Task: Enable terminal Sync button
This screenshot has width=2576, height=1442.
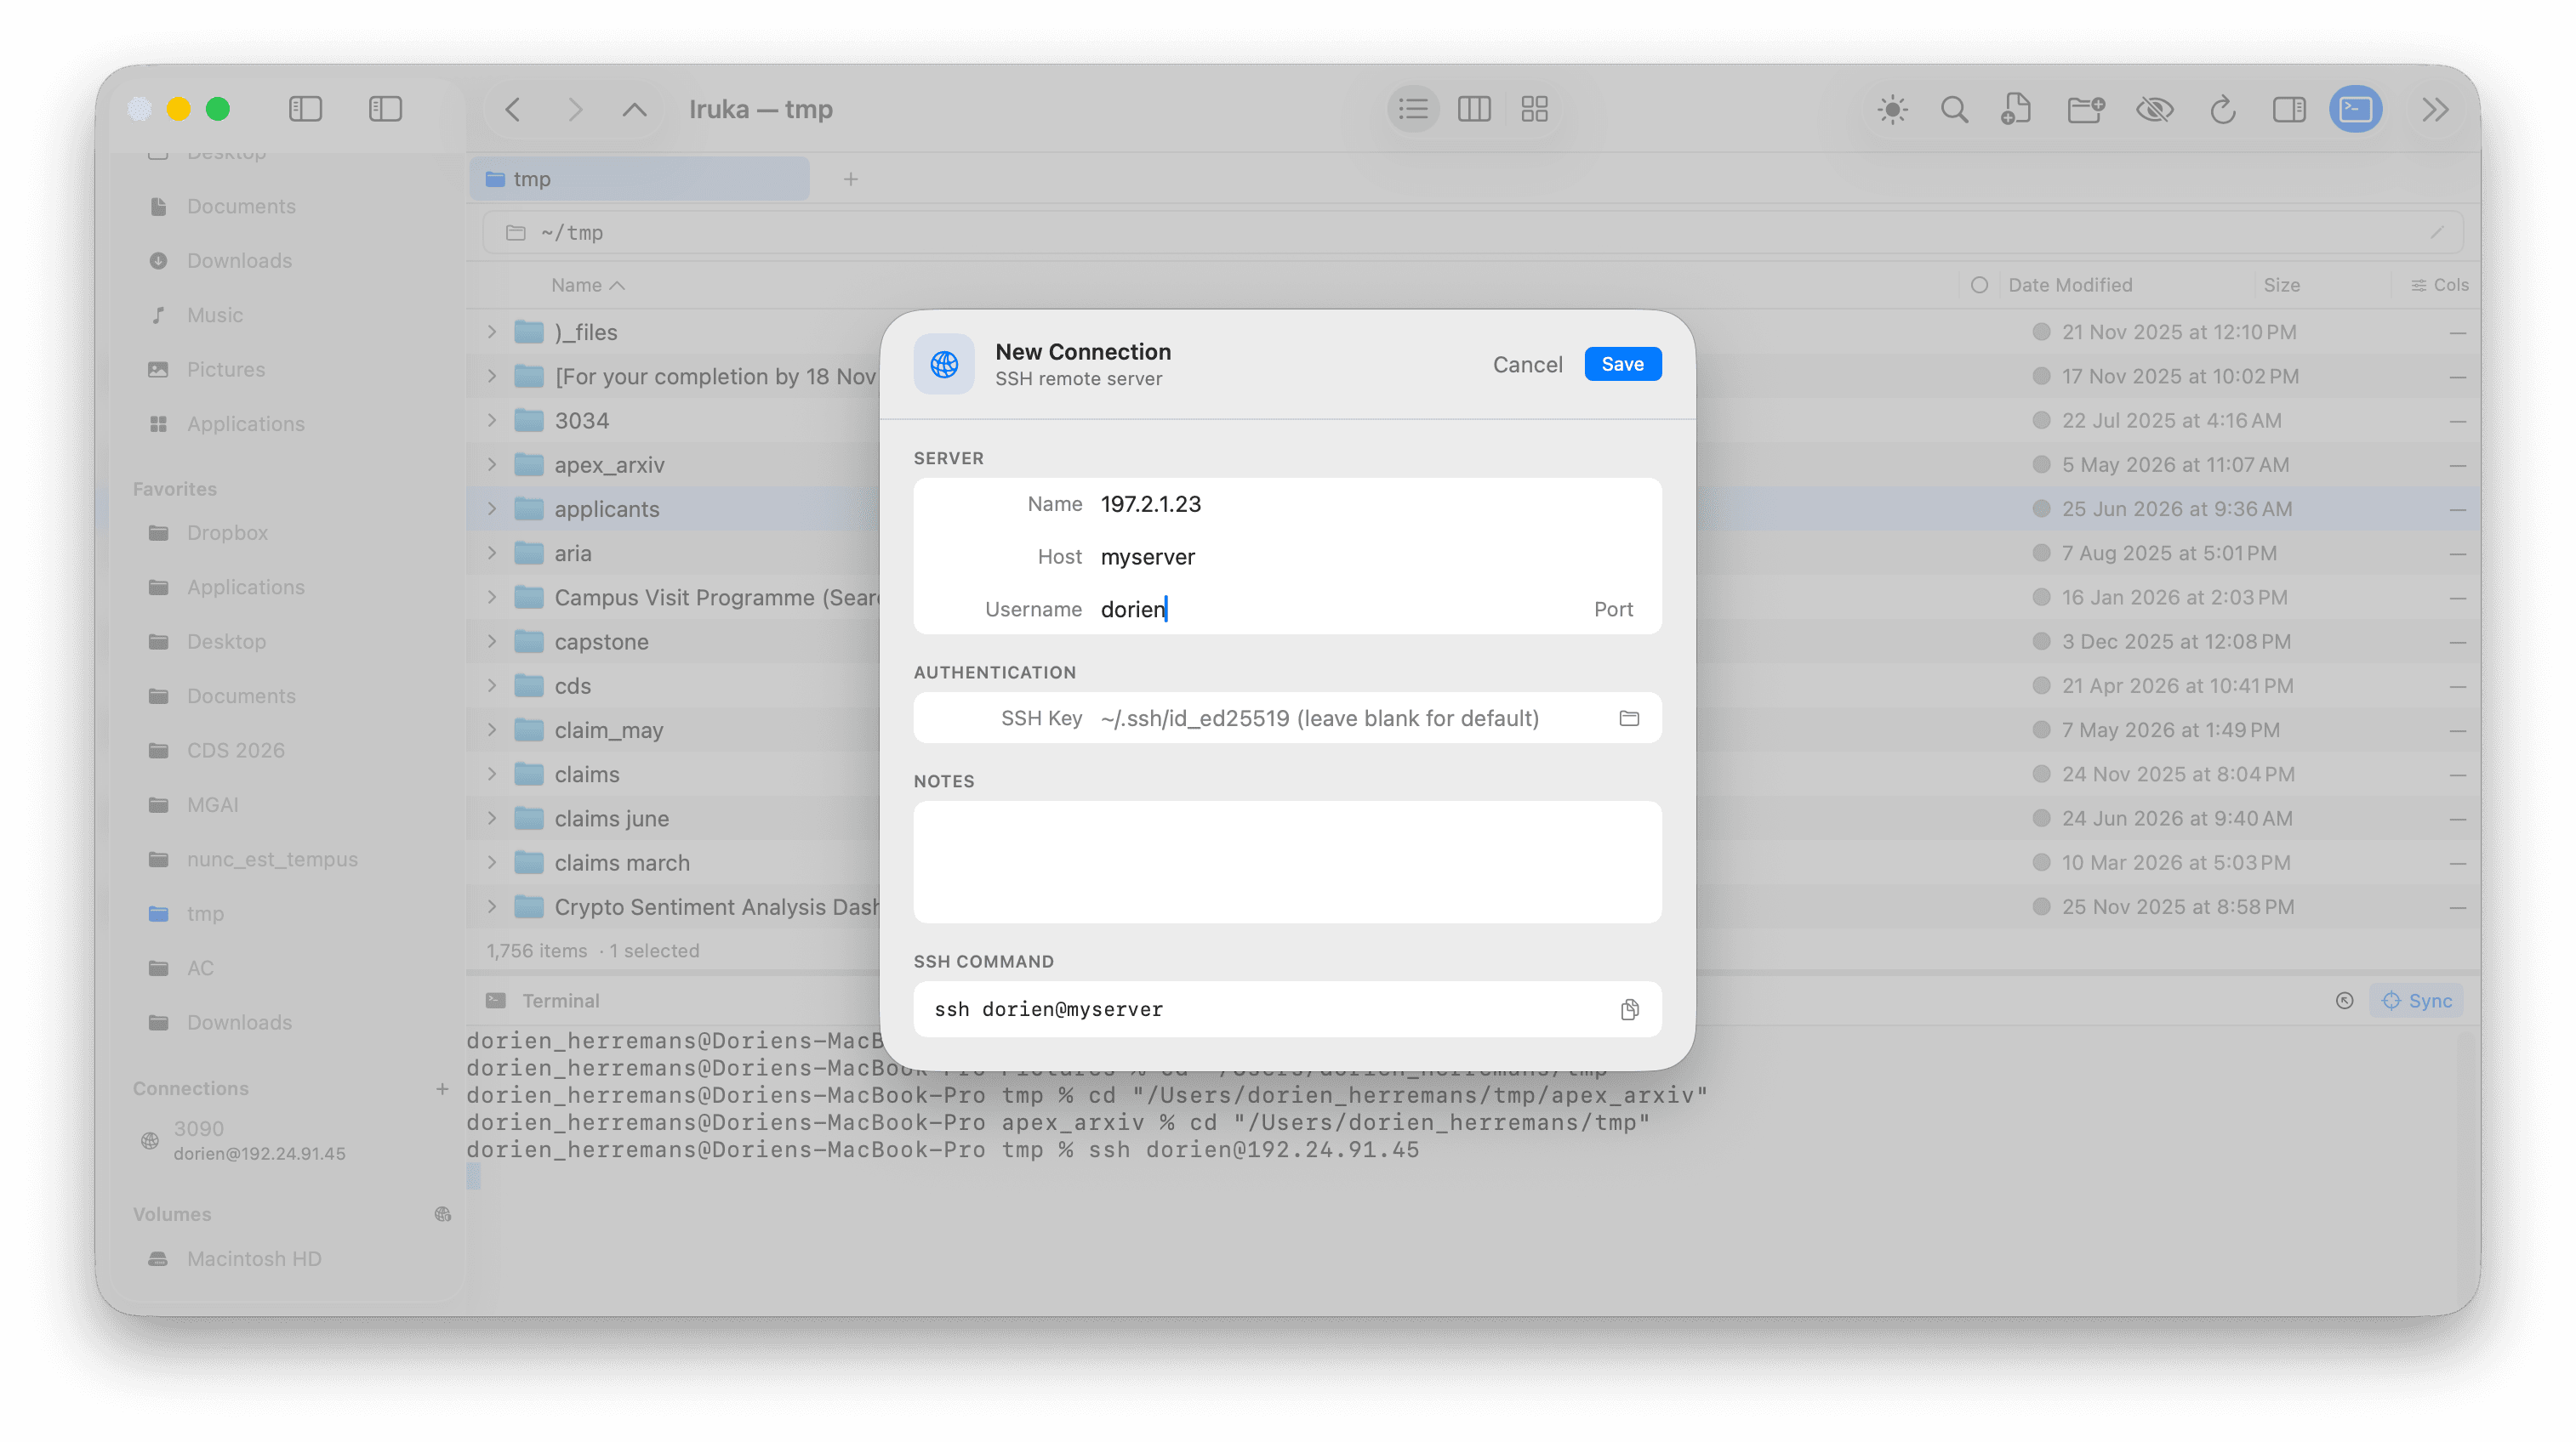Action: pos(2415,1001)
